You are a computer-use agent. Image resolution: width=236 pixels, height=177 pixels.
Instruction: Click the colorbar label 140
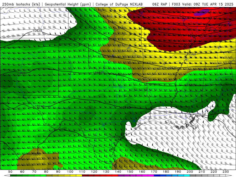pos(118,172)
